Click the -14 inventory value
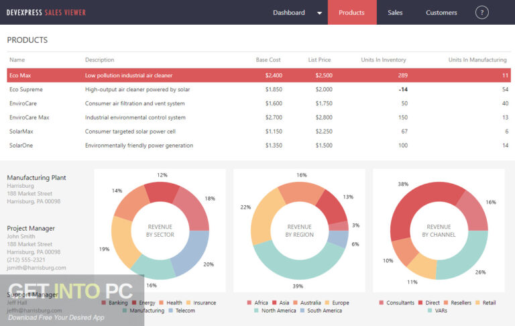Image resolution: width=515 pixels, height=326 pixels. (403, 89)
